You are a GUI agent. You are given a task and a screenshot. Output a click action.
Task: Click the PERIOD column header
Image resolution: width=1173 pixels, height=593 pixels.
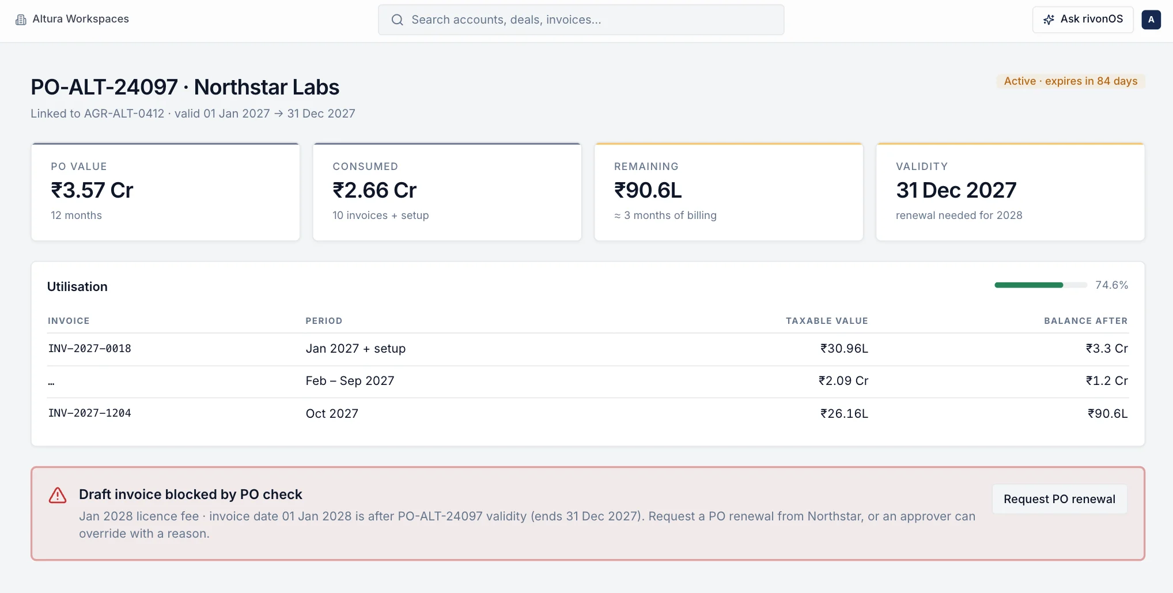[324, 321]
